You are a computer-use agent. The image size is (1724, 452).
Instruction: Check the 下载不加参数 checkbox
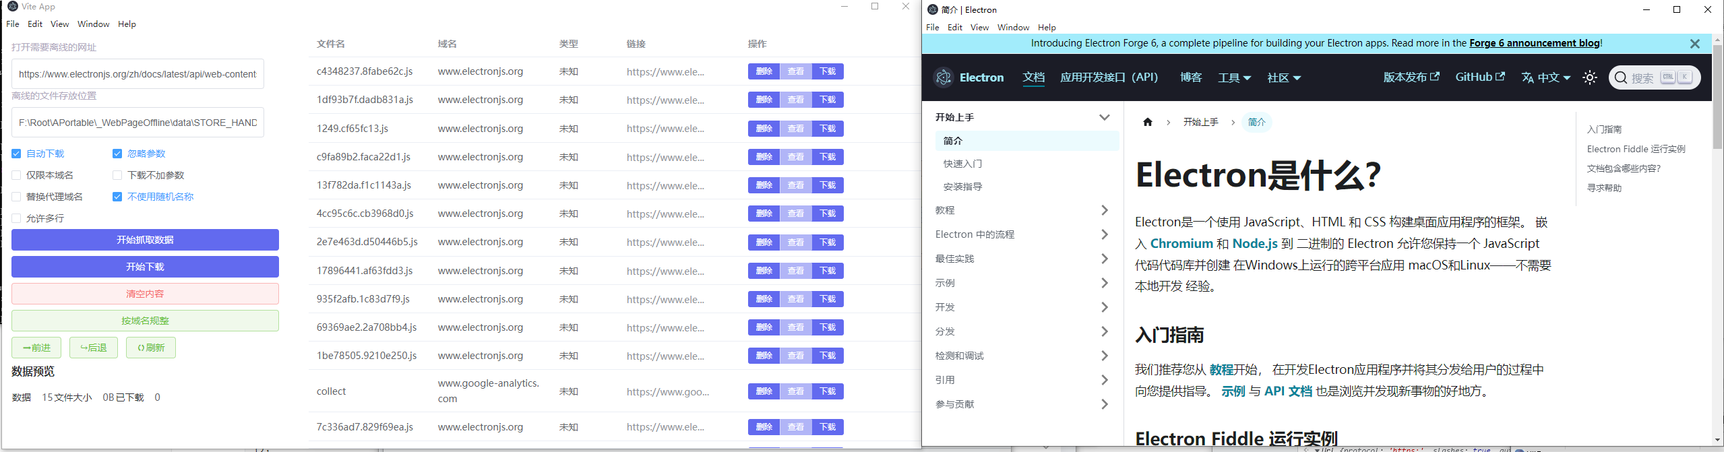117,175
